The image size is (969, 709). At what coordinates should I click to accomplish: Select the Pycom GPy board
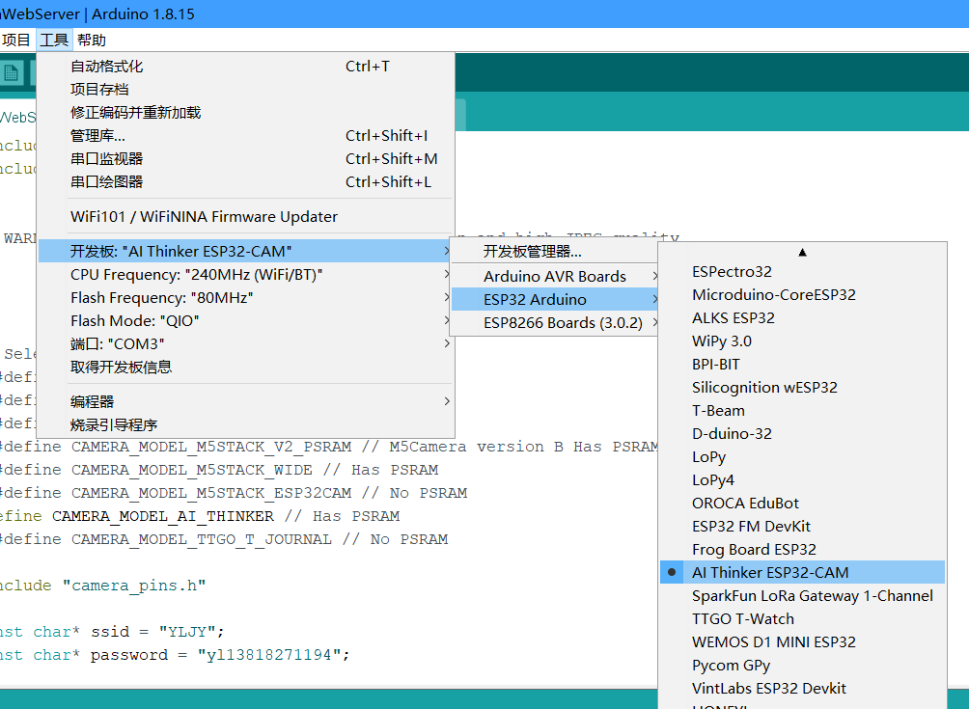tap(802, 666)
